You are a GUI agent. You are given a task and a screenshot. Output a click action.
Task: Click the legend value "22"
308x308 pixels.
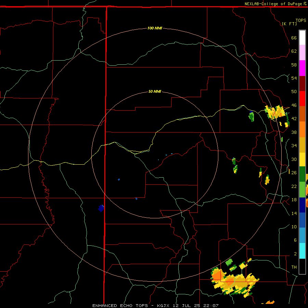tap(294, 186)
